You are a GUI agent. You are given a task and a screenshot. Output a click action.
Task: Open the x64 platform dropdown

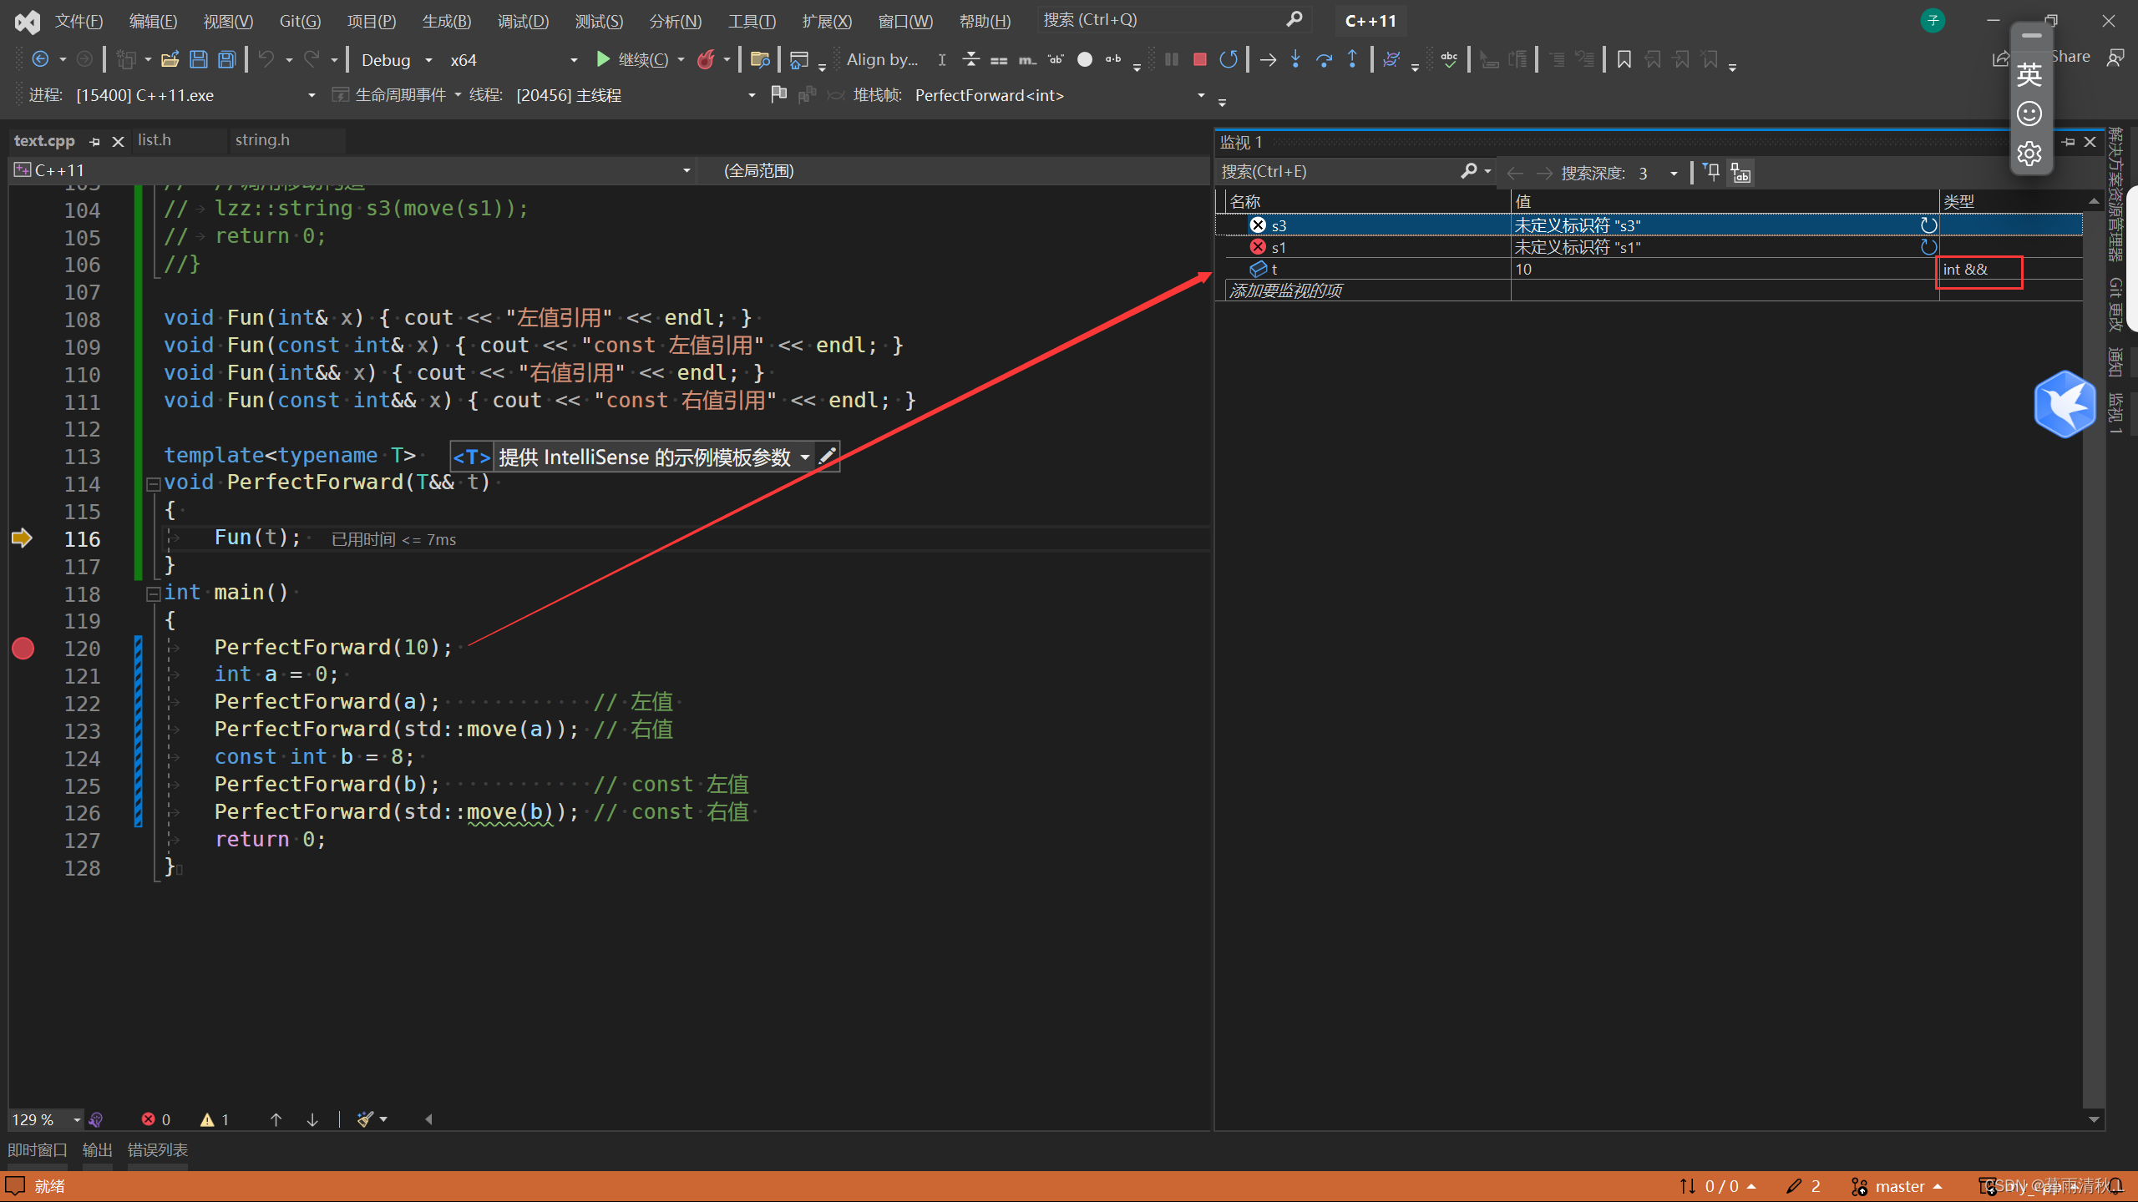point(513,60)
